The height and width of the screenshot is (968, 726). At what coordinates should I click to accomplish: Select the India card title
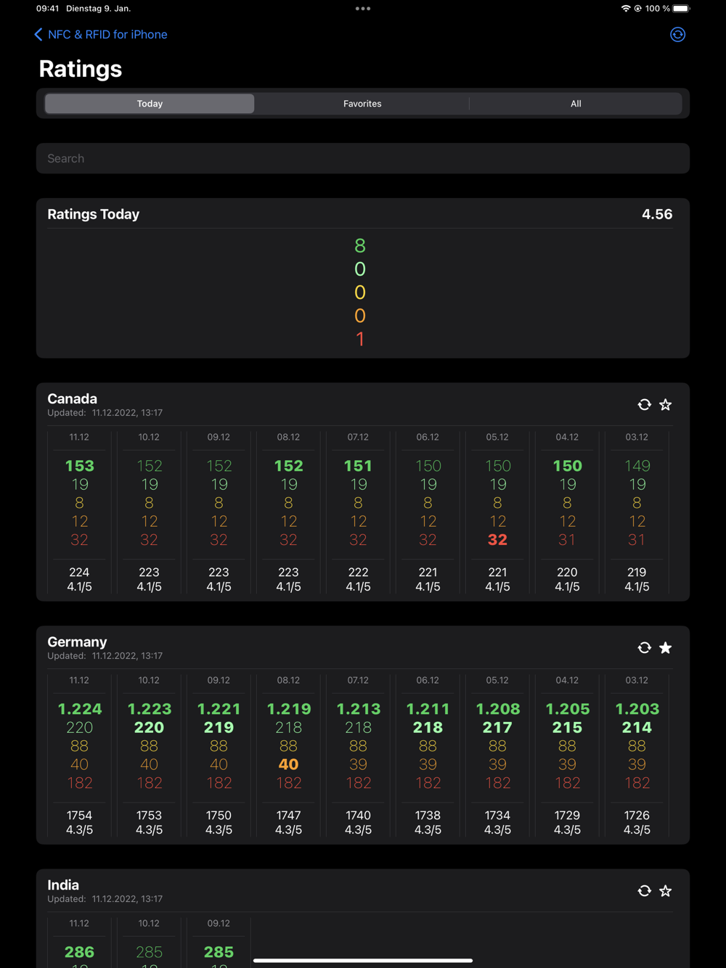(63, 885)
